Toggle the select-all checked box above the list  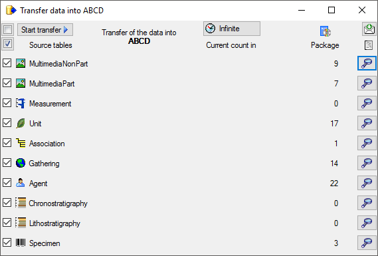point(8,44)
